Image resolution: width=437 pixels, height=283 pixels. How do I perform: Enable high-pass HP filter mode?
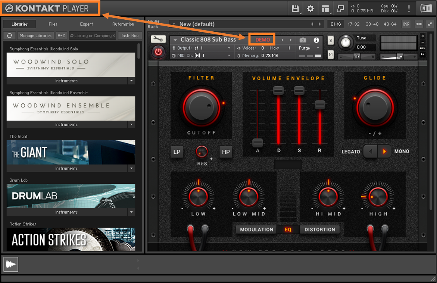click(x=226, y=152)
